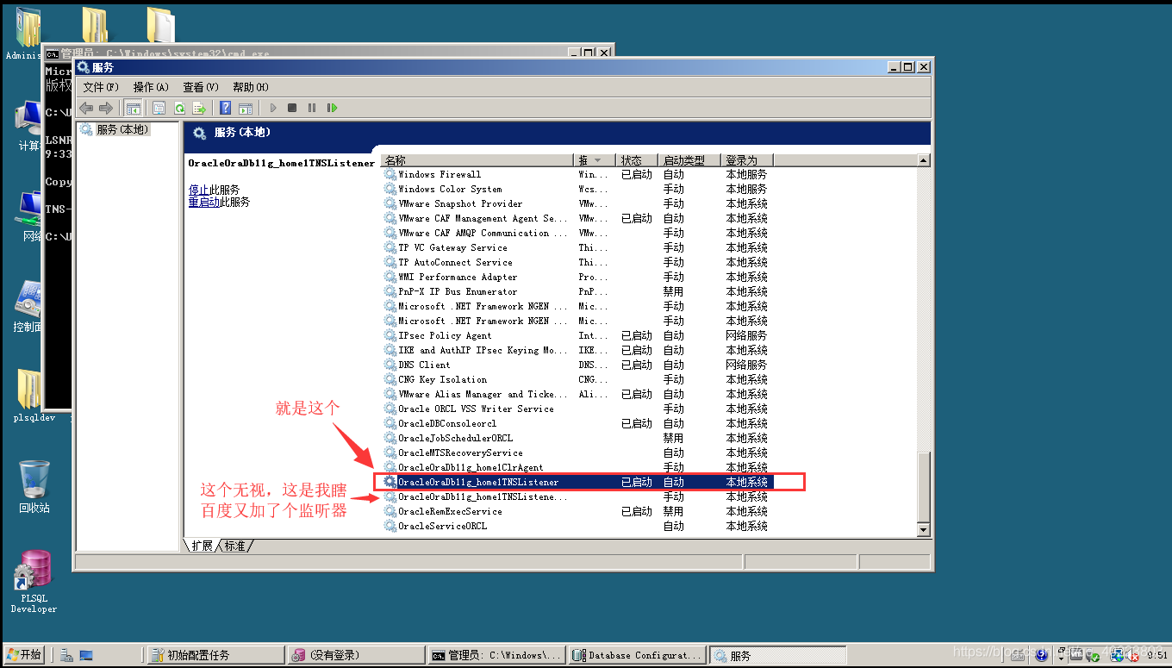Click gear icon beside DNS Client

point(390,365)
